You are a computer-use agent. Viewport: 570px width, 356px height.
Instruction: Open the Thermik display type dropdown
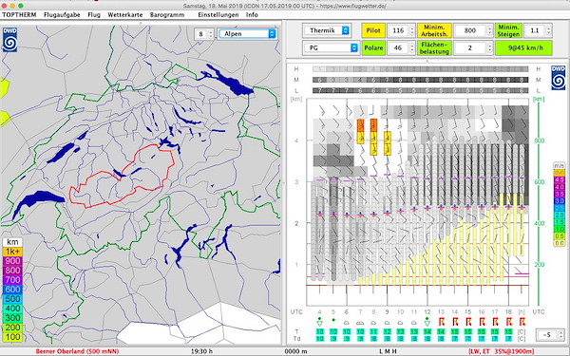point(327,30)
